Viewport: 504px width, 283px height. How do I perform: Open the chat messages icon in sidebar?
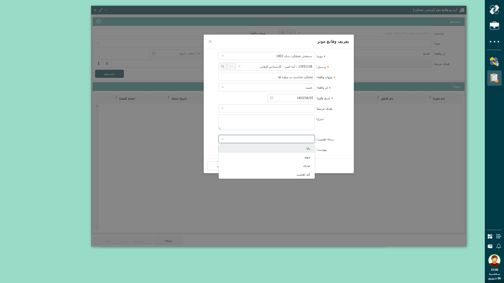coord(490,246)
